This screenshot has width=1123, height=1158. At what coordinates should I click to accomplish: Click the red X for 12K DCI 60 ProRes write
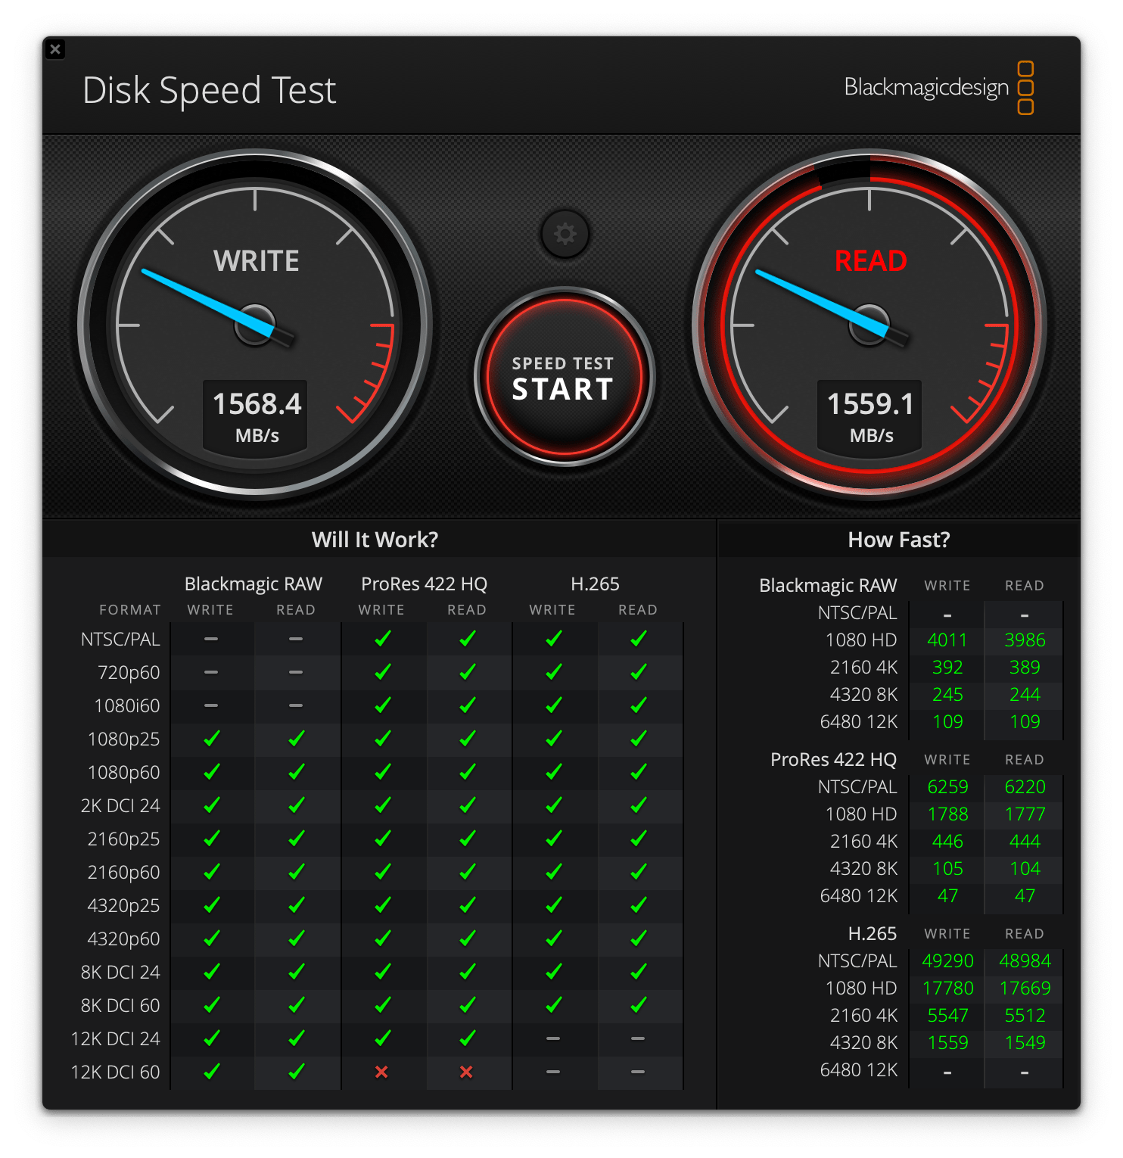(x=382, y=1072)
